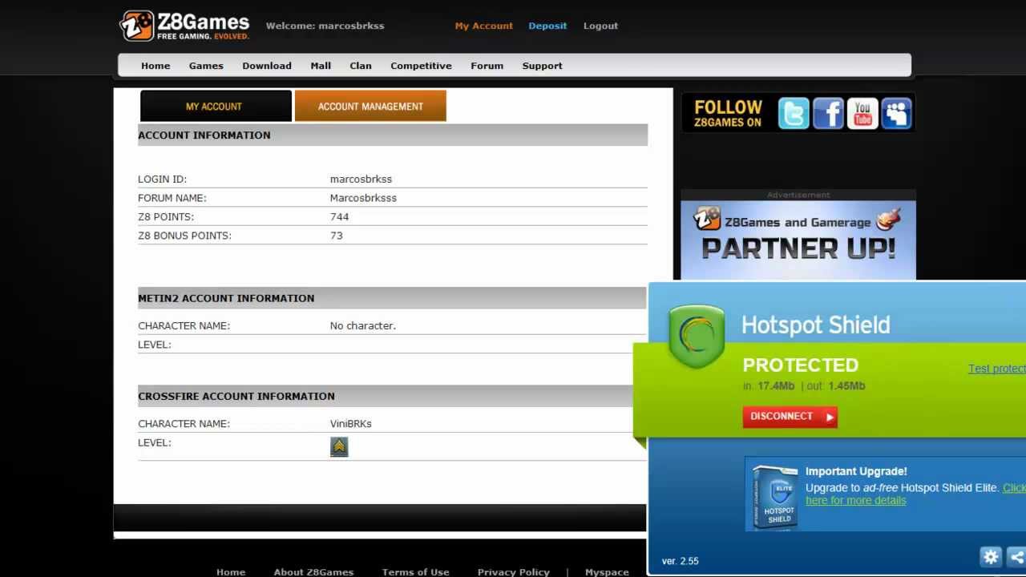1026x577 pixels.
Task: Open the Support menu item
Action: tap(542, 66)
